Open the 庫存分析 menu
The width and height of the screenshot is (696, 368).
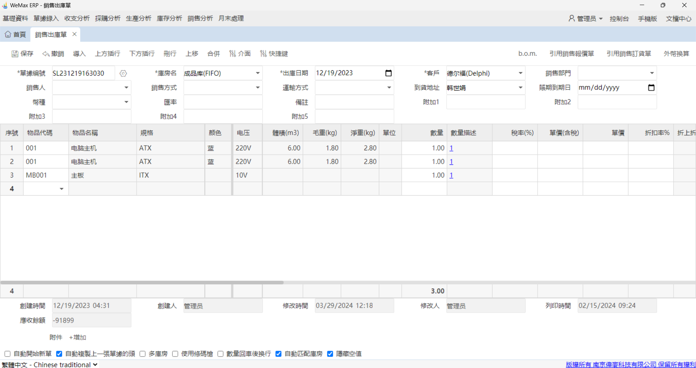169,18
